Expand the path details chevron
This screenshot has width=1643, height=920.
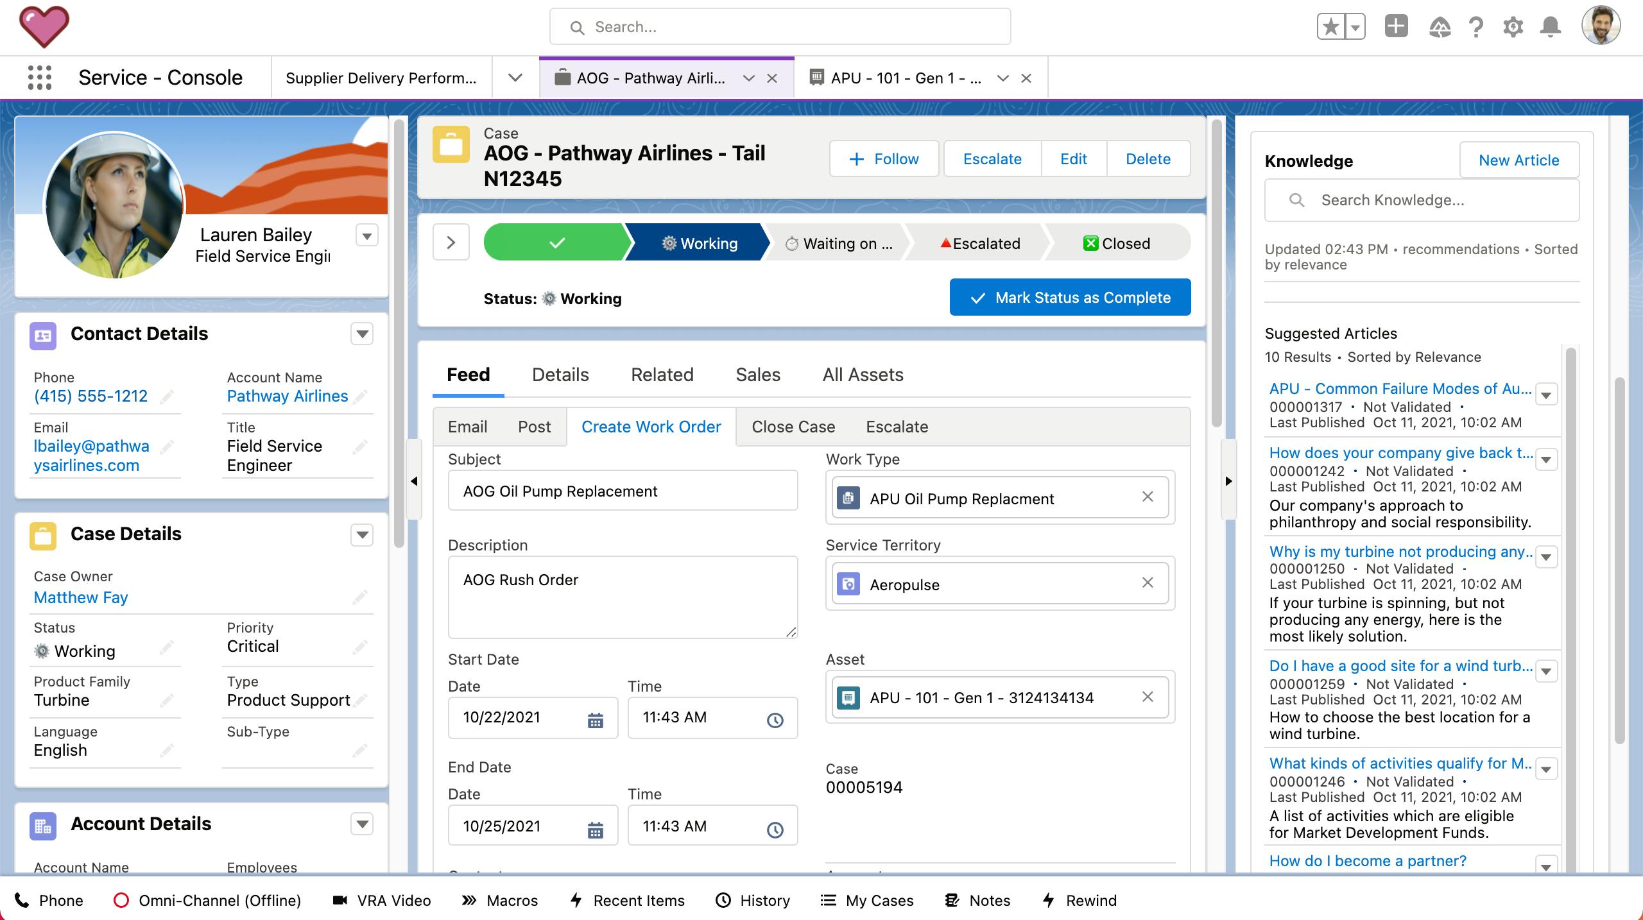pos(451,243)
